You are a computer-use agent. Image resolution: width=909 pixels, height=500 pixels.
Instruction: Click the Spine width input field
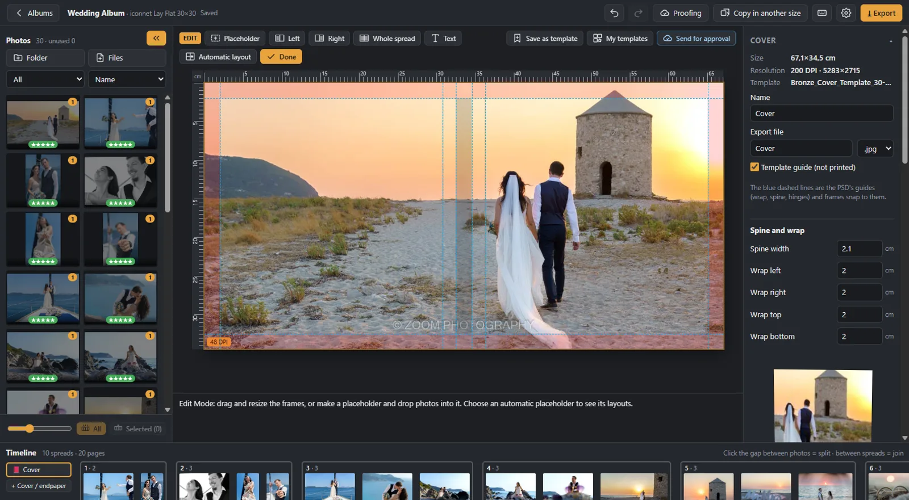pyautogui.click(x=859, y=249)
